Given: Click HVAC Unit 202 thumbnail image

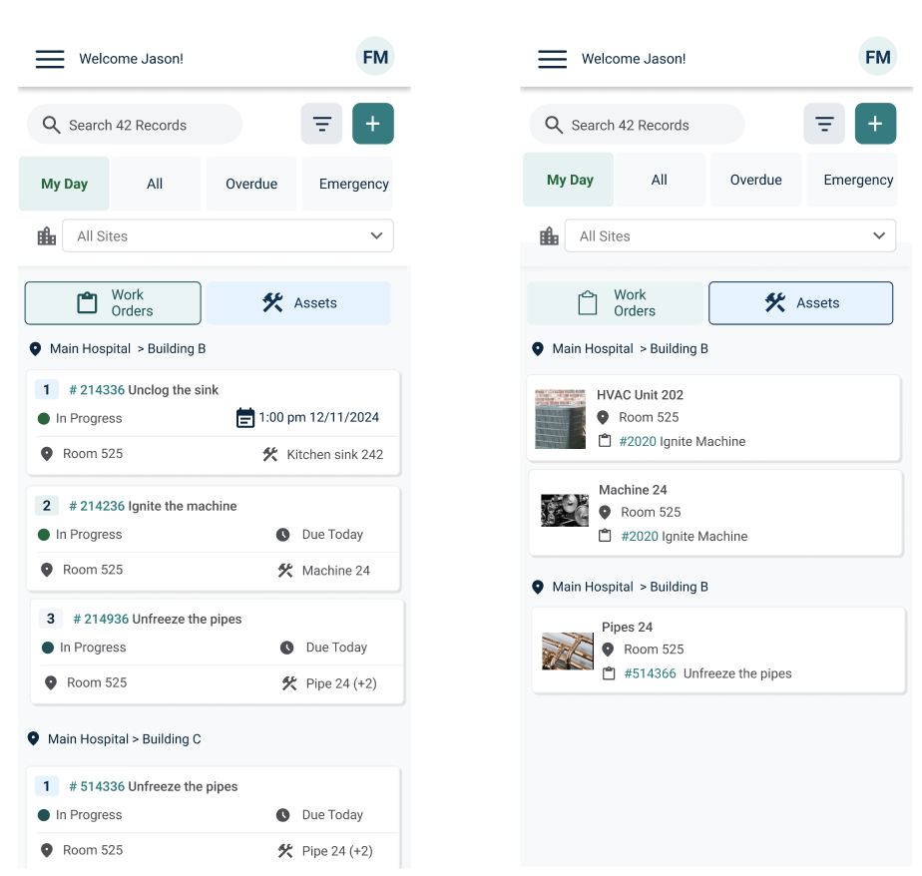Looking at the screenshot, I should click(561, 419).
